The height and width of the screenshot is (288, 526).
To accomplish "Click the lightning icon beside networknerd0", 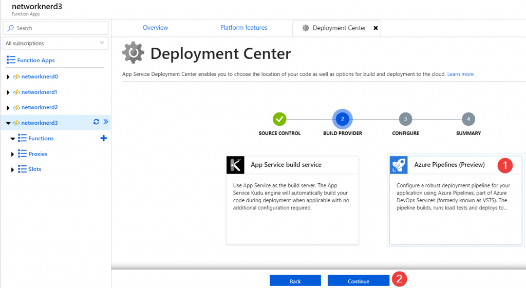I will 16,77.
